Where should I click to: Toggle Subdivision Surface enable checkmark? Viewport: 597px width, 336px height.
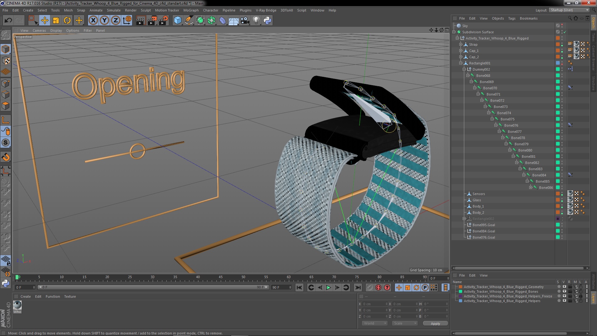coord(565,32)
